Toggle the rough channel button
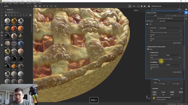 [172, 92]
